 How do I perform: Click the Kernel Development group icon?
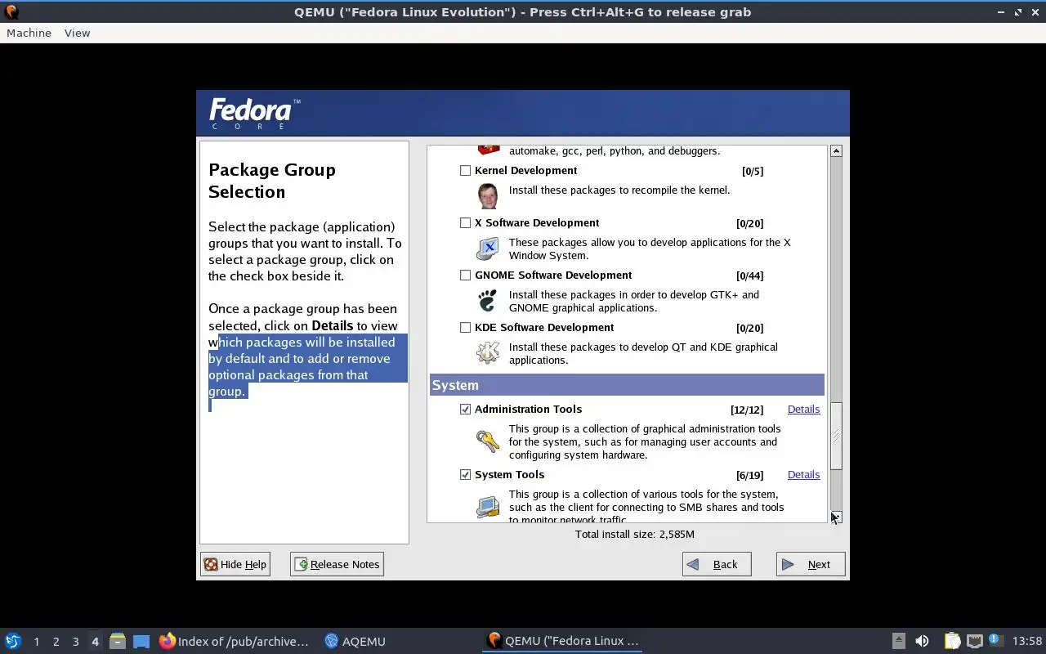point(488,196)
